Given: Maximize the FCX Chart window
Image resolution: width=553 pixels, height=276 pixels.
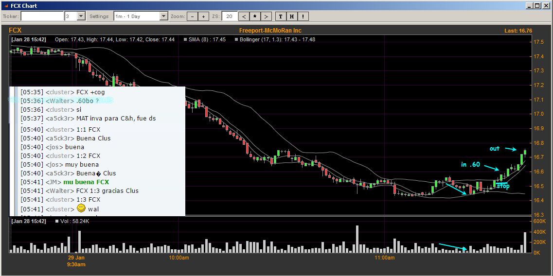Looking at the screenshot, I should tap(537, 6).
